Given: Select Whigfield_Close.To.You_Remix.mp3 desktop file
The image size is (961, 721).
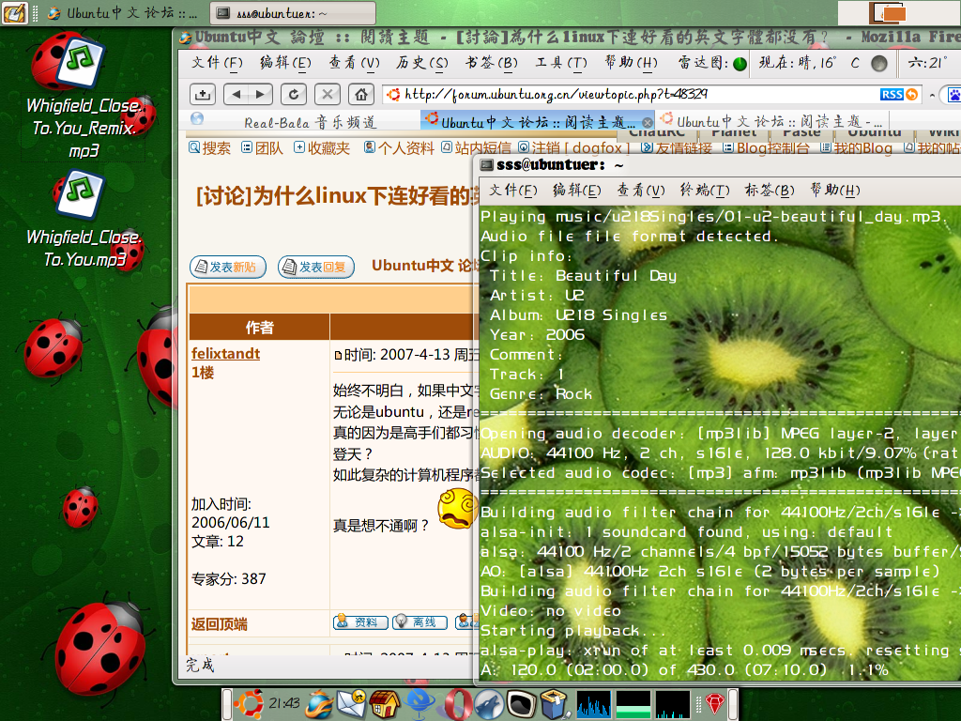Looking at the screenshot, I should pyautogui.click(x=83, y=97).
